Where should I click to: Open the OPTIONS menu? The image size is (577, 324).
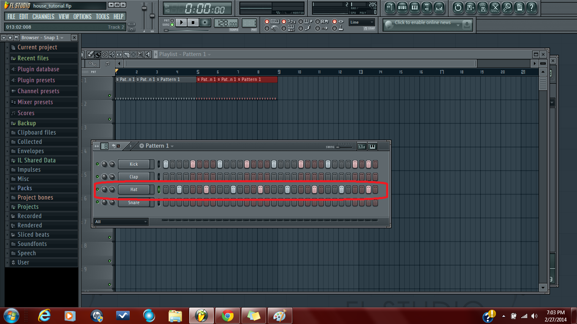click(82, 16)
